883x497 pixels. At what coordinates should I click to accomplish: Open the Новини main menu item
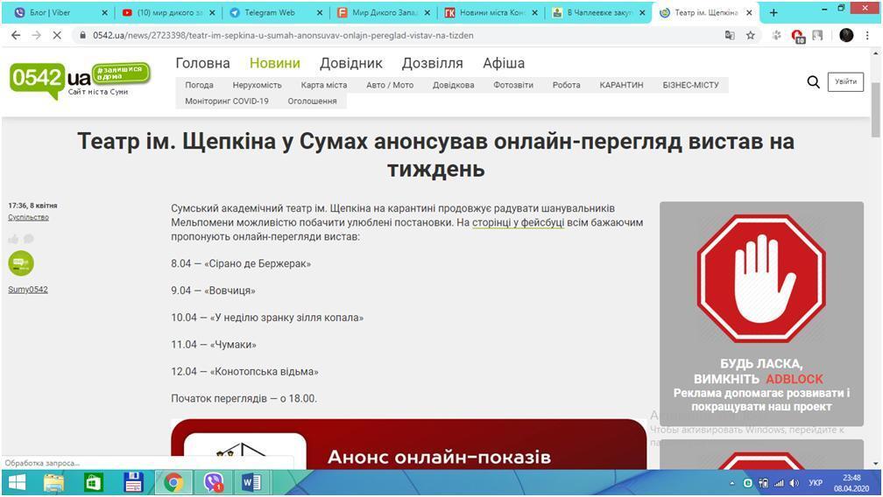coord(275,63)
